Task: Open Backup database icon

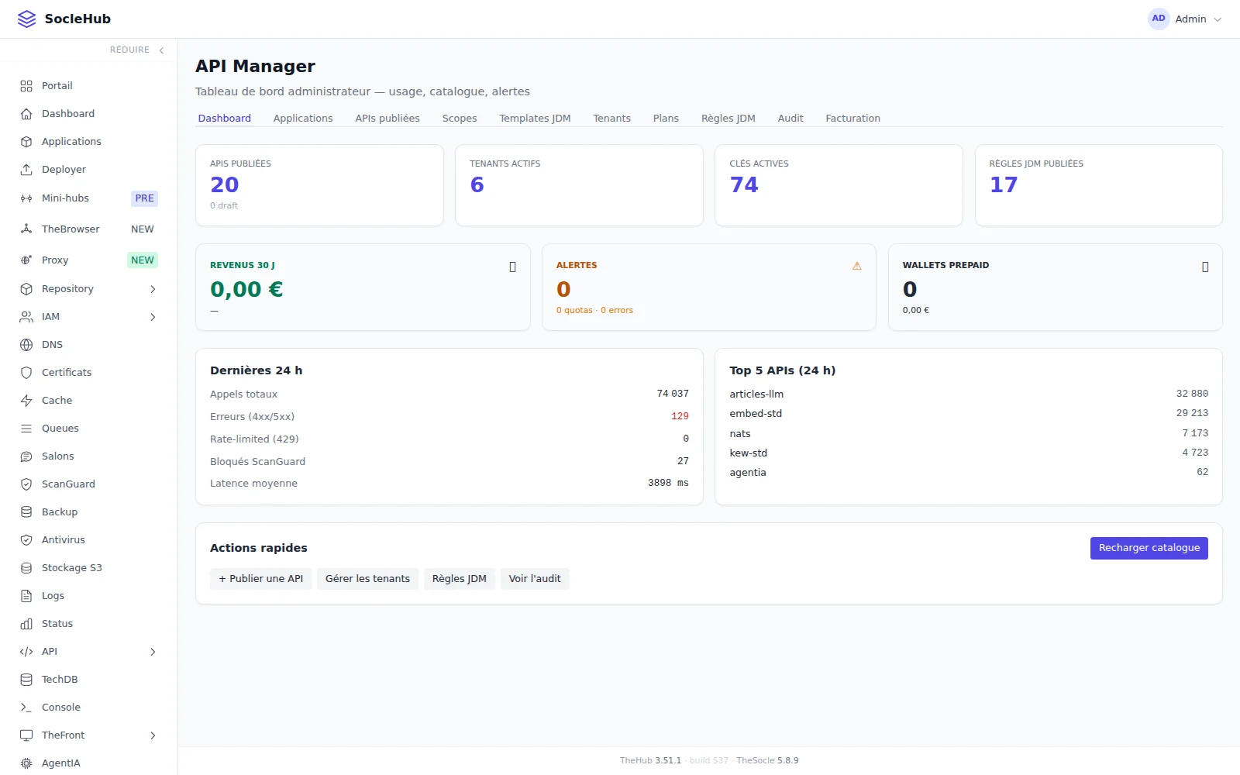Action: pos(26,512)
